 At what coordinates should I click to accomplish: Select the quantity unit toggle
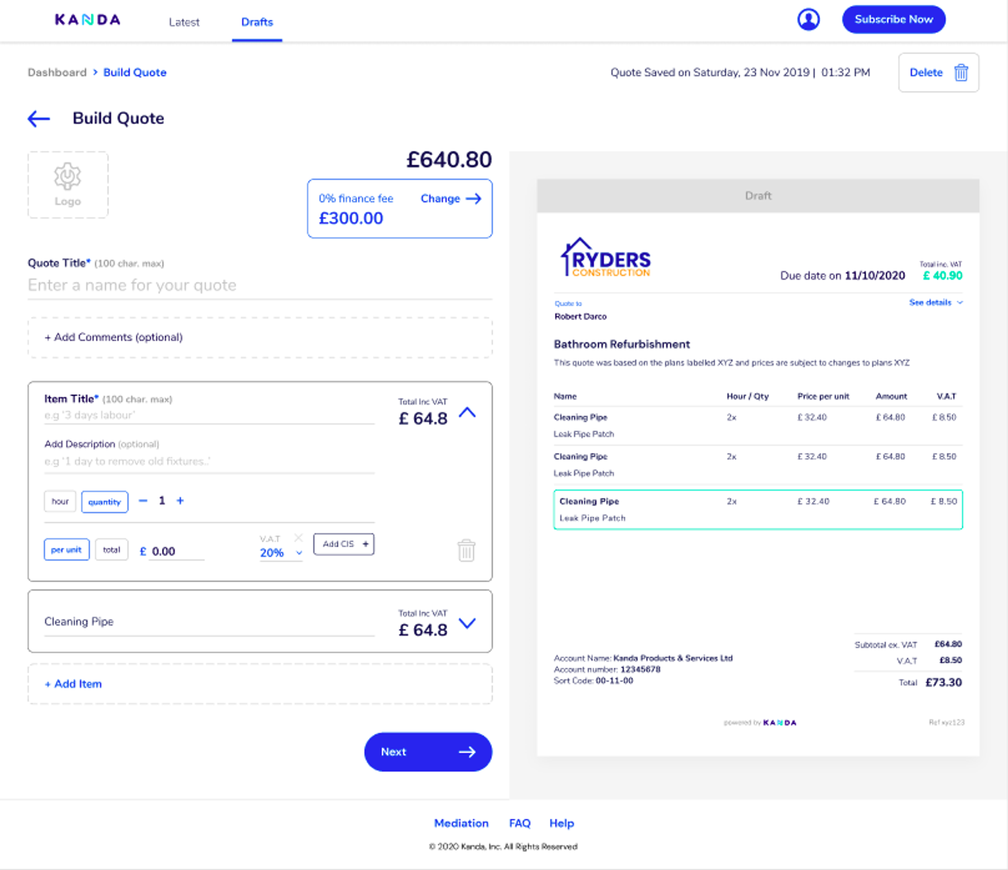click(x=105, y=502)
